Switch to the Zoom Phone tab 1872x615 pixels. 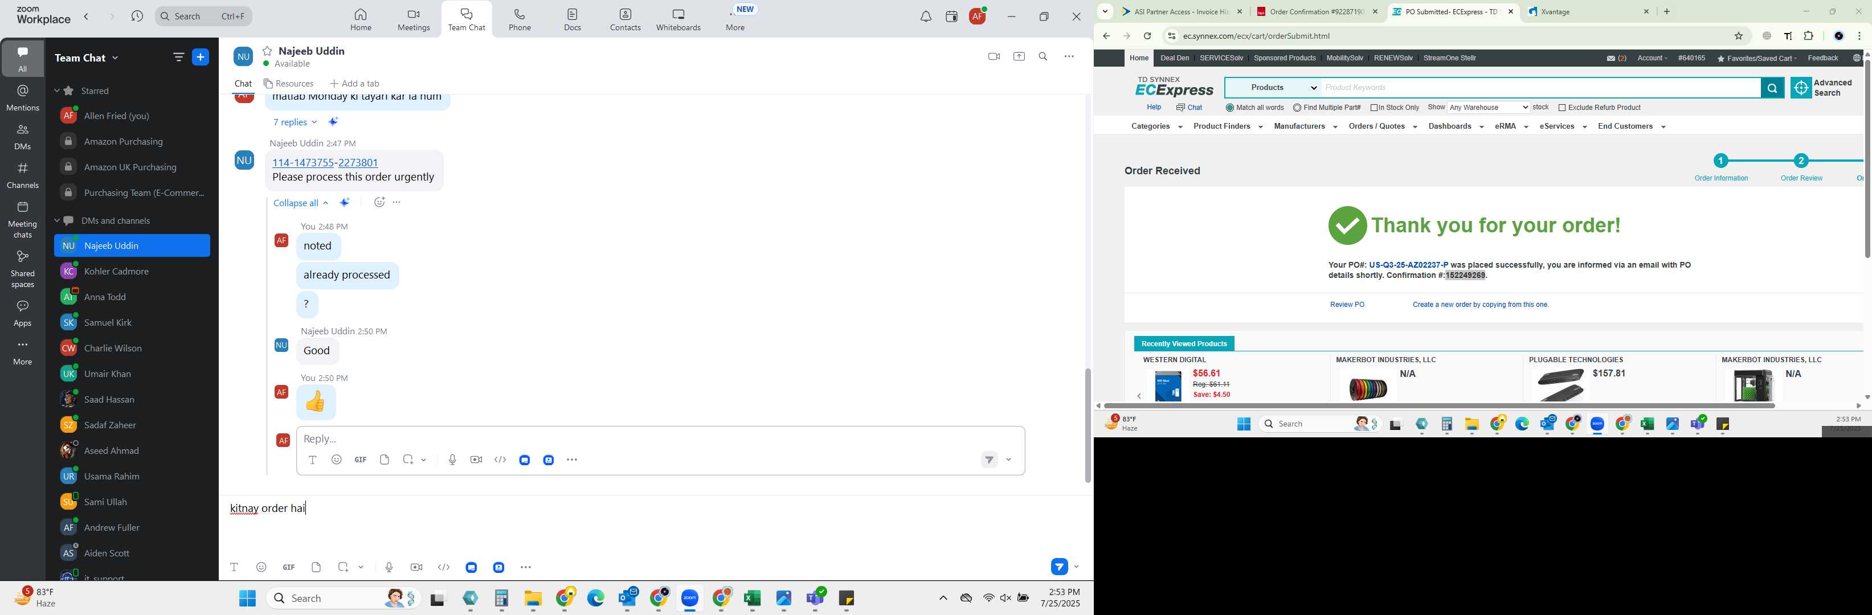click(520, 19)
